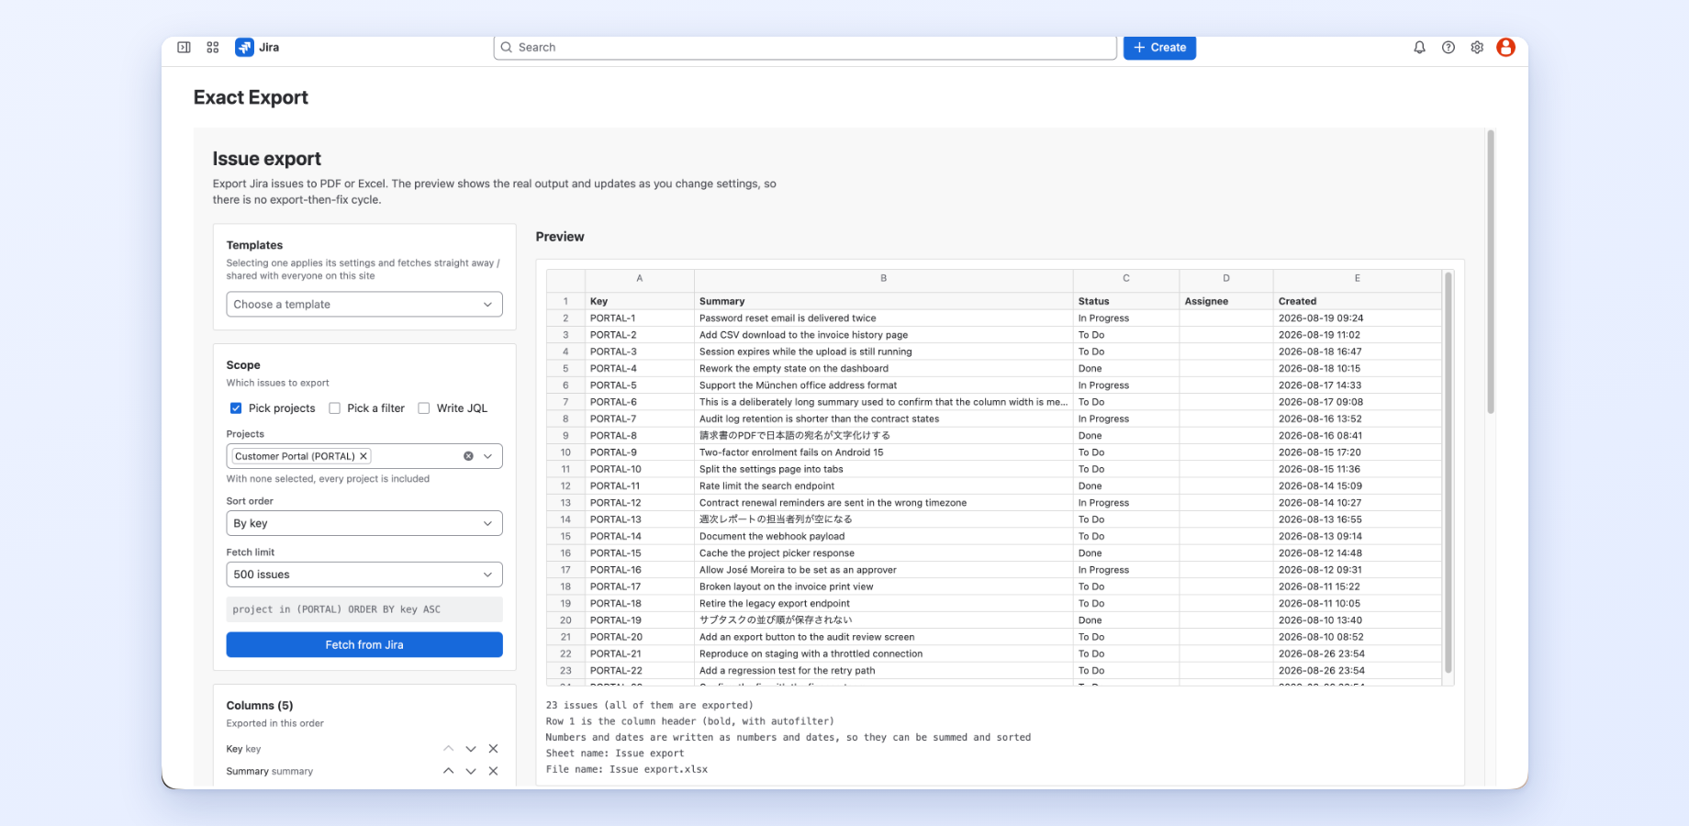Clear all selected projects
1689x826 pixels.
point(468,456)
